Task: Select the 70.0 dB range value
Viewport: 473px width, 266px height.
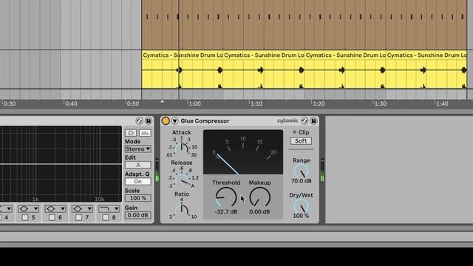Action: pyautogui.click(x=301, y=181)
